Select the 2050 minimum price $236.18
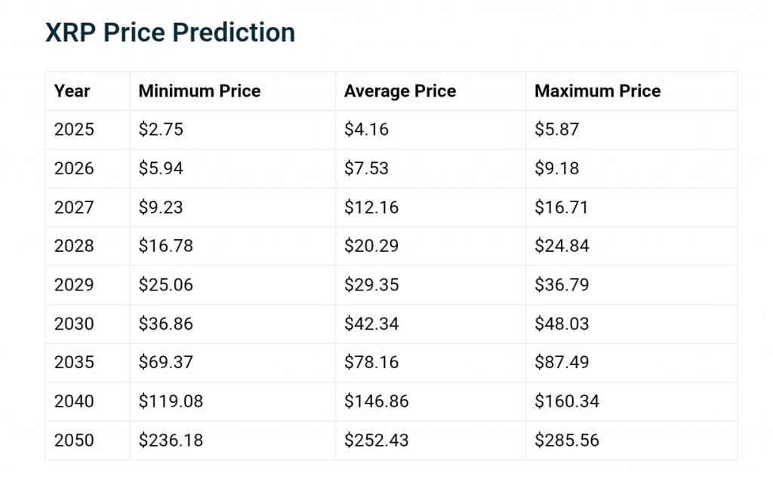The image size is (773, 479). [x=171, y=441]
